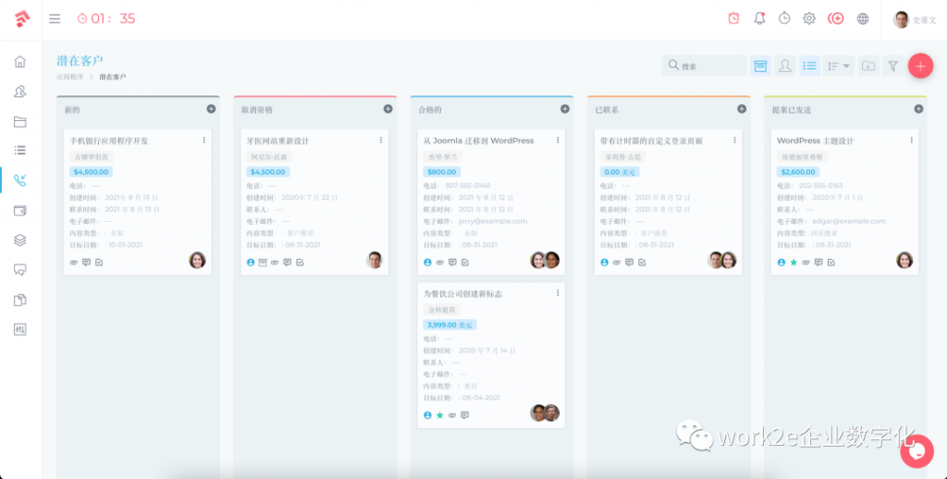Open three-dot menu on 牙医网站重新设计 card
Image resolution: width=947 pixels, height=479 pixels.
[x=380, y=140]
